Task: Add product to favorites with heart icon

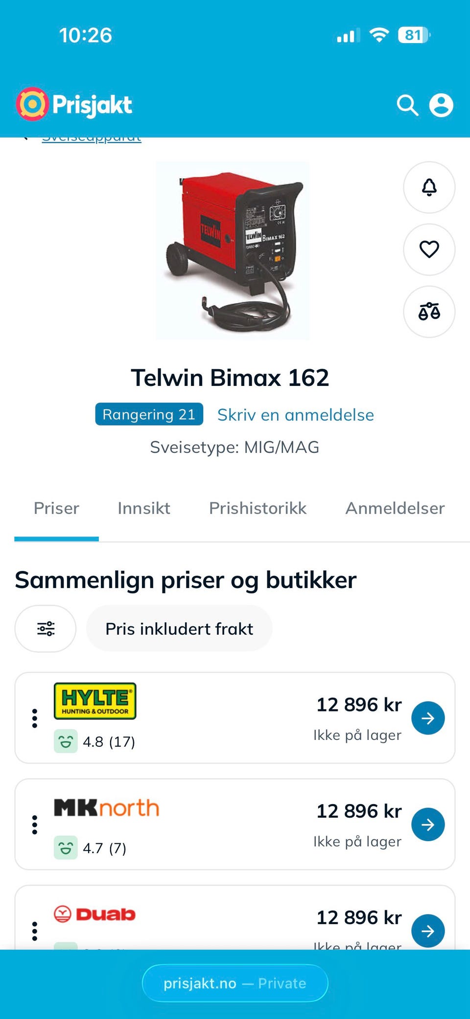Action: pos(429,249)
